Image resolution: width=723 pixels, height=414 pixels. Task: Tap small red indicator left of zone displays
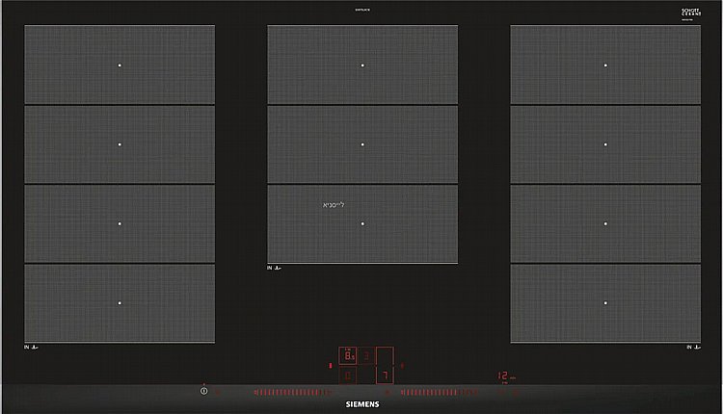330,366
